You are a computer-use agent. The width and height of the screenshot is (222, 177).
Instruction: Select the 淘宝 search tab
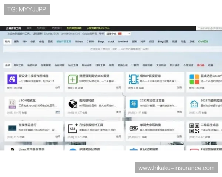point(183,42)
